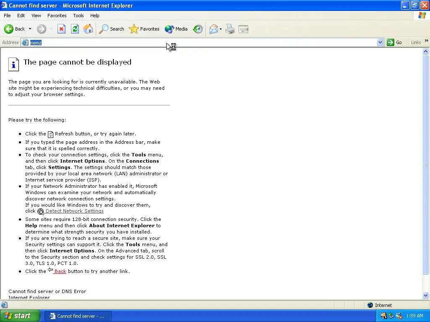
Task: Expand the address bar dropdown list
Action: [x=380, y=42]
